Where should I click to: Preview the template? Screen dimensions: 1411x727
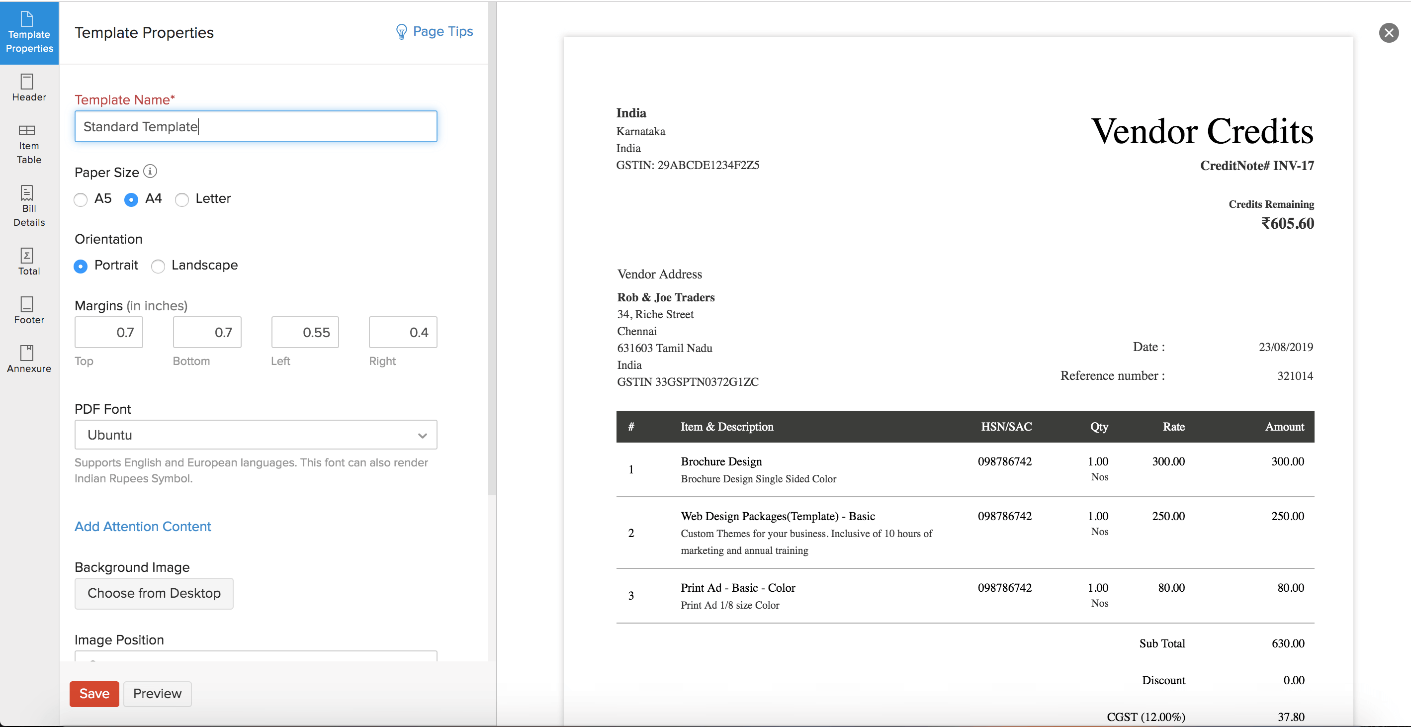point(157,694)
